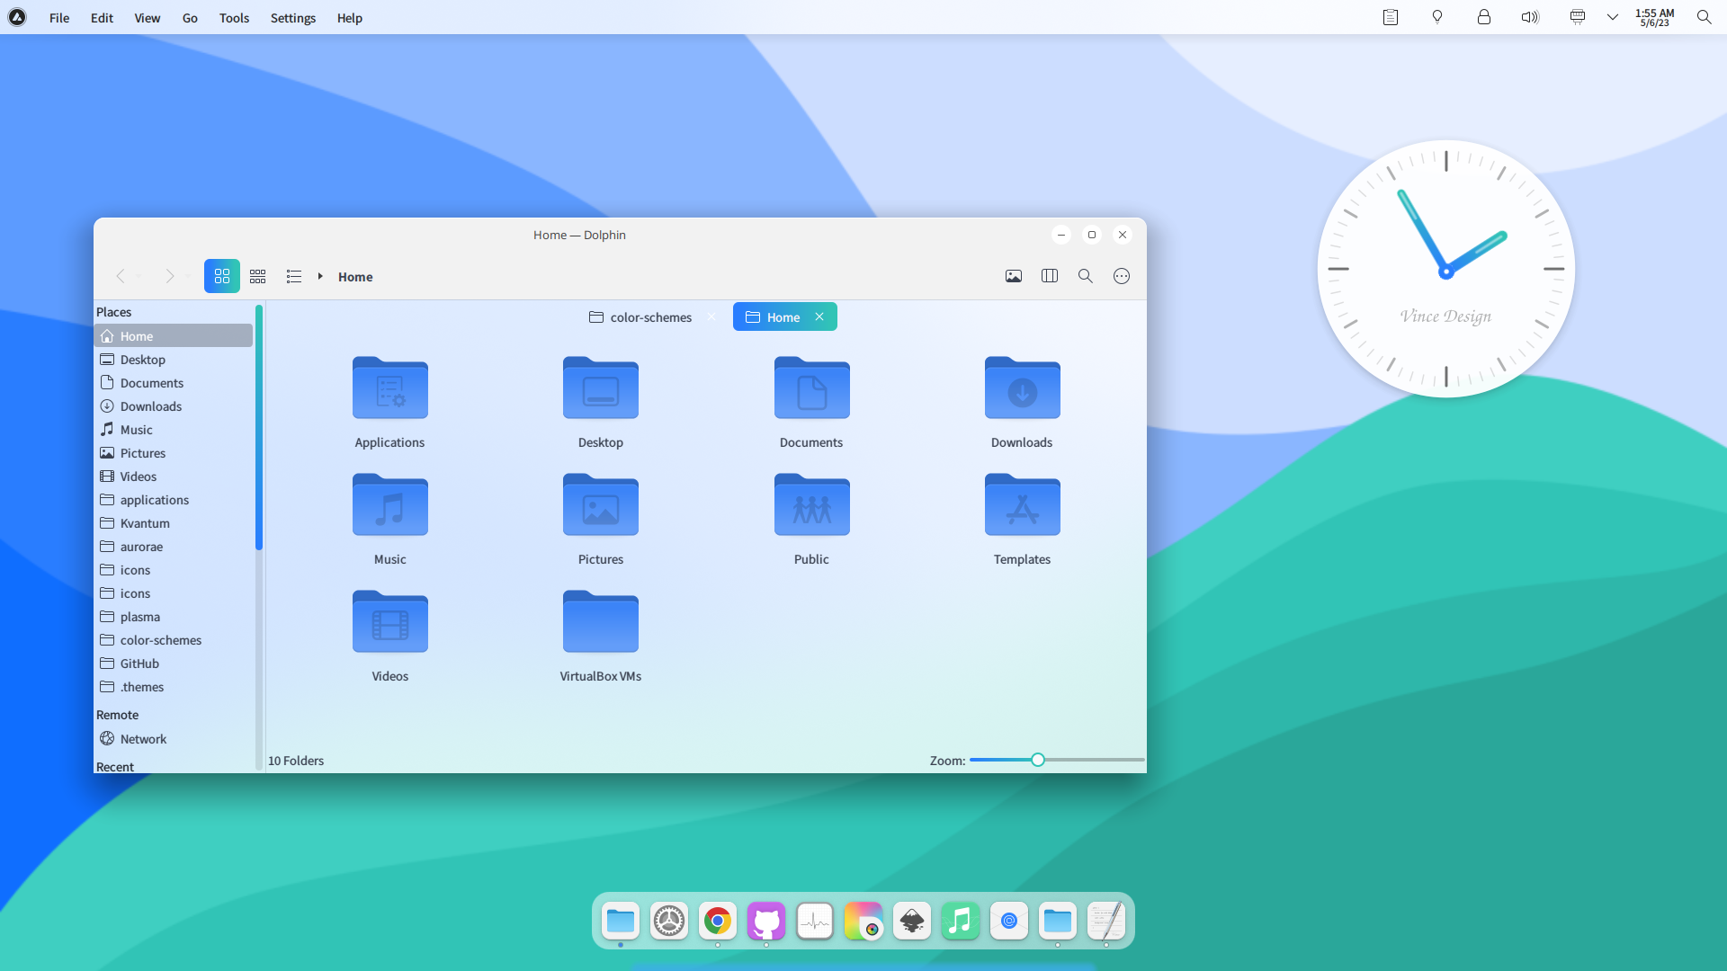1727x971 pixels.
Task: Open plasma bookmark in sidebar
Action: (174, 617)
